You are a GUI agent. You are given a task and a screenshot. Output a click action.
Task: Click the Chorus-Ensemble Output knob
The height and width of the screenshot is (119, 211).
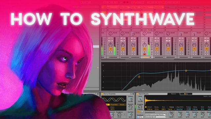(x=130, y=99)
